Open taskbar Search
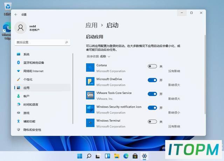 click(89, 156)
